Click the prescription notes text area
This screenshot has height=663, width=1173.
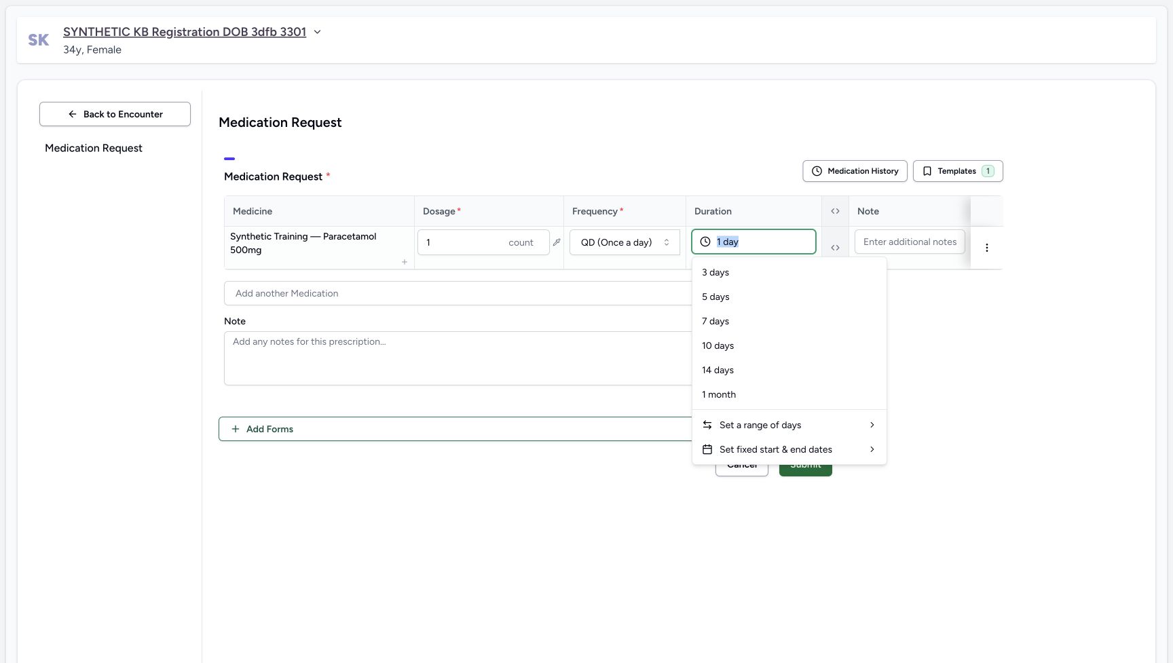click(458, 358)
